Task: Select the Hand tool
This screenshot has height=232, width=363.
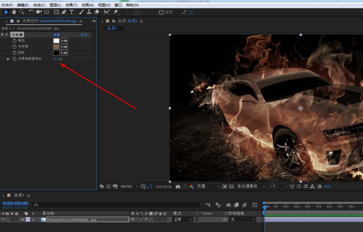Action: tap(14, 12)
